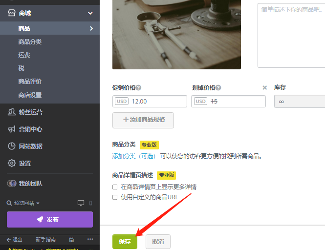This screenshot has height=250, width=325.
Task: Open 商店设置 in the sidebar
Action: (30, 95)
